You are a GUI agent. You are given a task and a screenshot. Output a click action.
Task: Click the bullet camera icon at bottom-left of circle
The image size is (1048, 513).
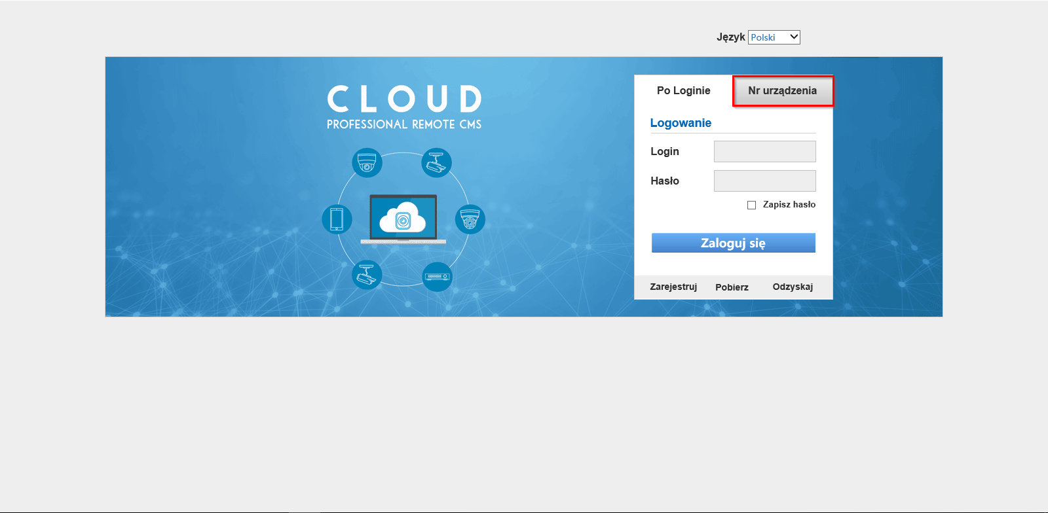(367, 275)
